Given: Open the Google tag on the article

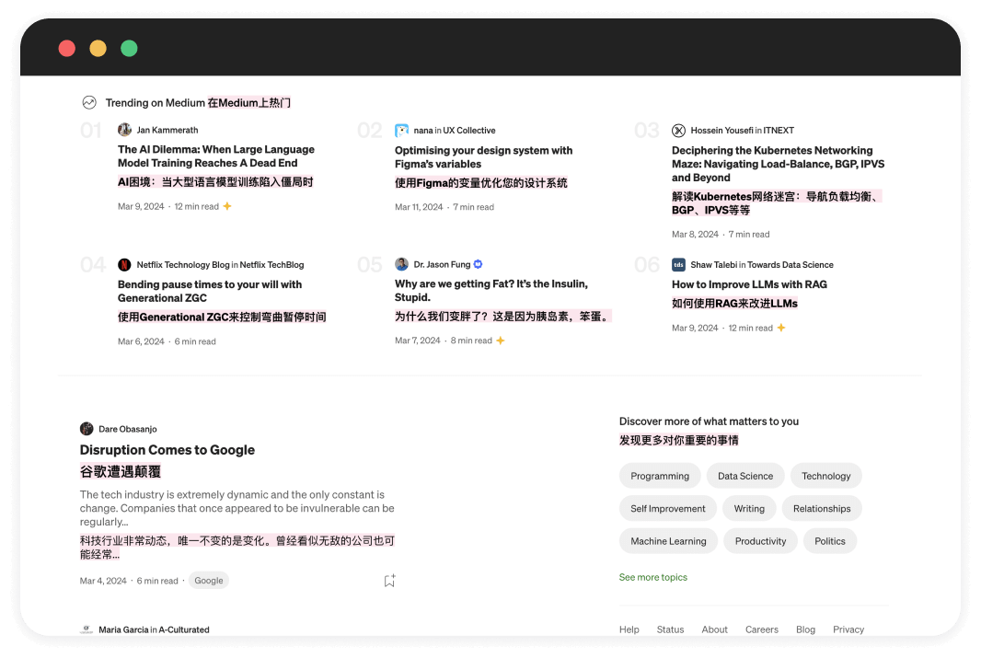Looking at the screenshot, I should tap(208, 581).
